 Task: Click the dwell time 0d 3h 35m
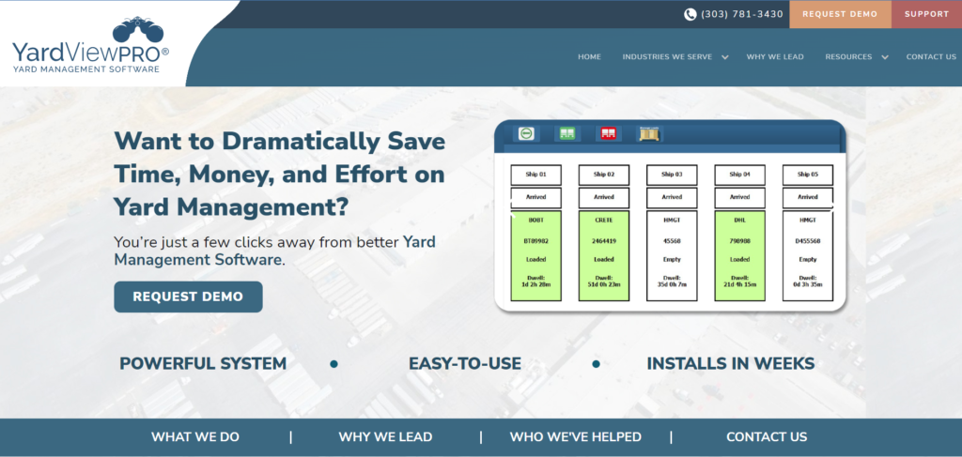click(808, 285)
